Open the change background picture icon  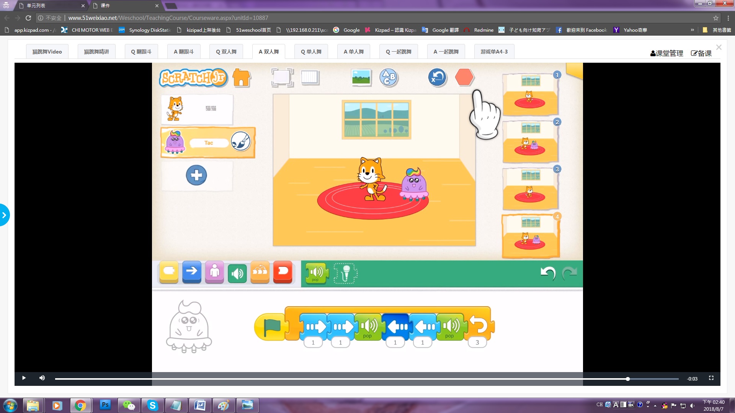361,77
